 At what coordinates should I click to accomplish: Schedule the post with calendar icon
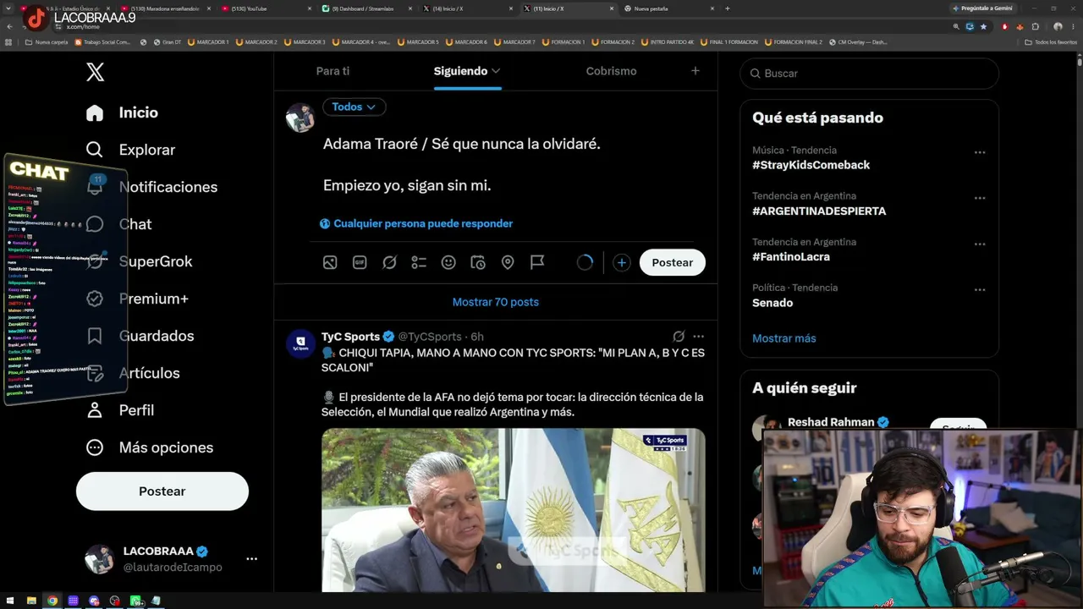click(478, 262)
